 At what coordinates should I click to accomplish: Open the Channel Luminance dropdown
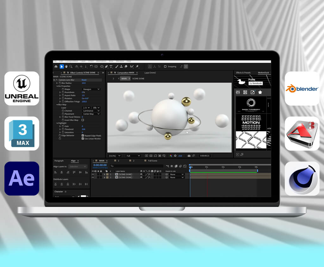click(x=91, y=111)
